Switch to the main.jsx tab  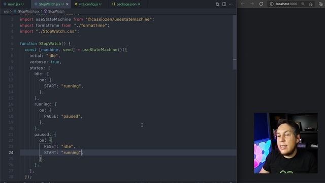click(x=14, y=4)
